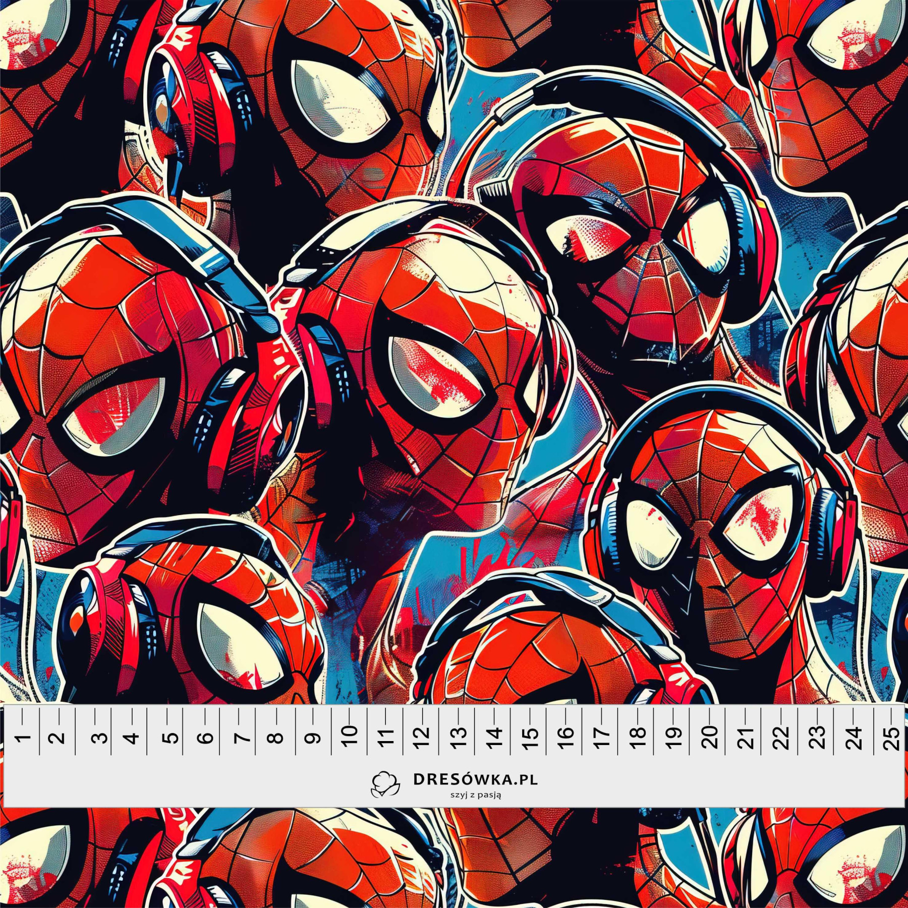Select ruler number 23
The width and height of the screenshot is (908, 908).
818,737
